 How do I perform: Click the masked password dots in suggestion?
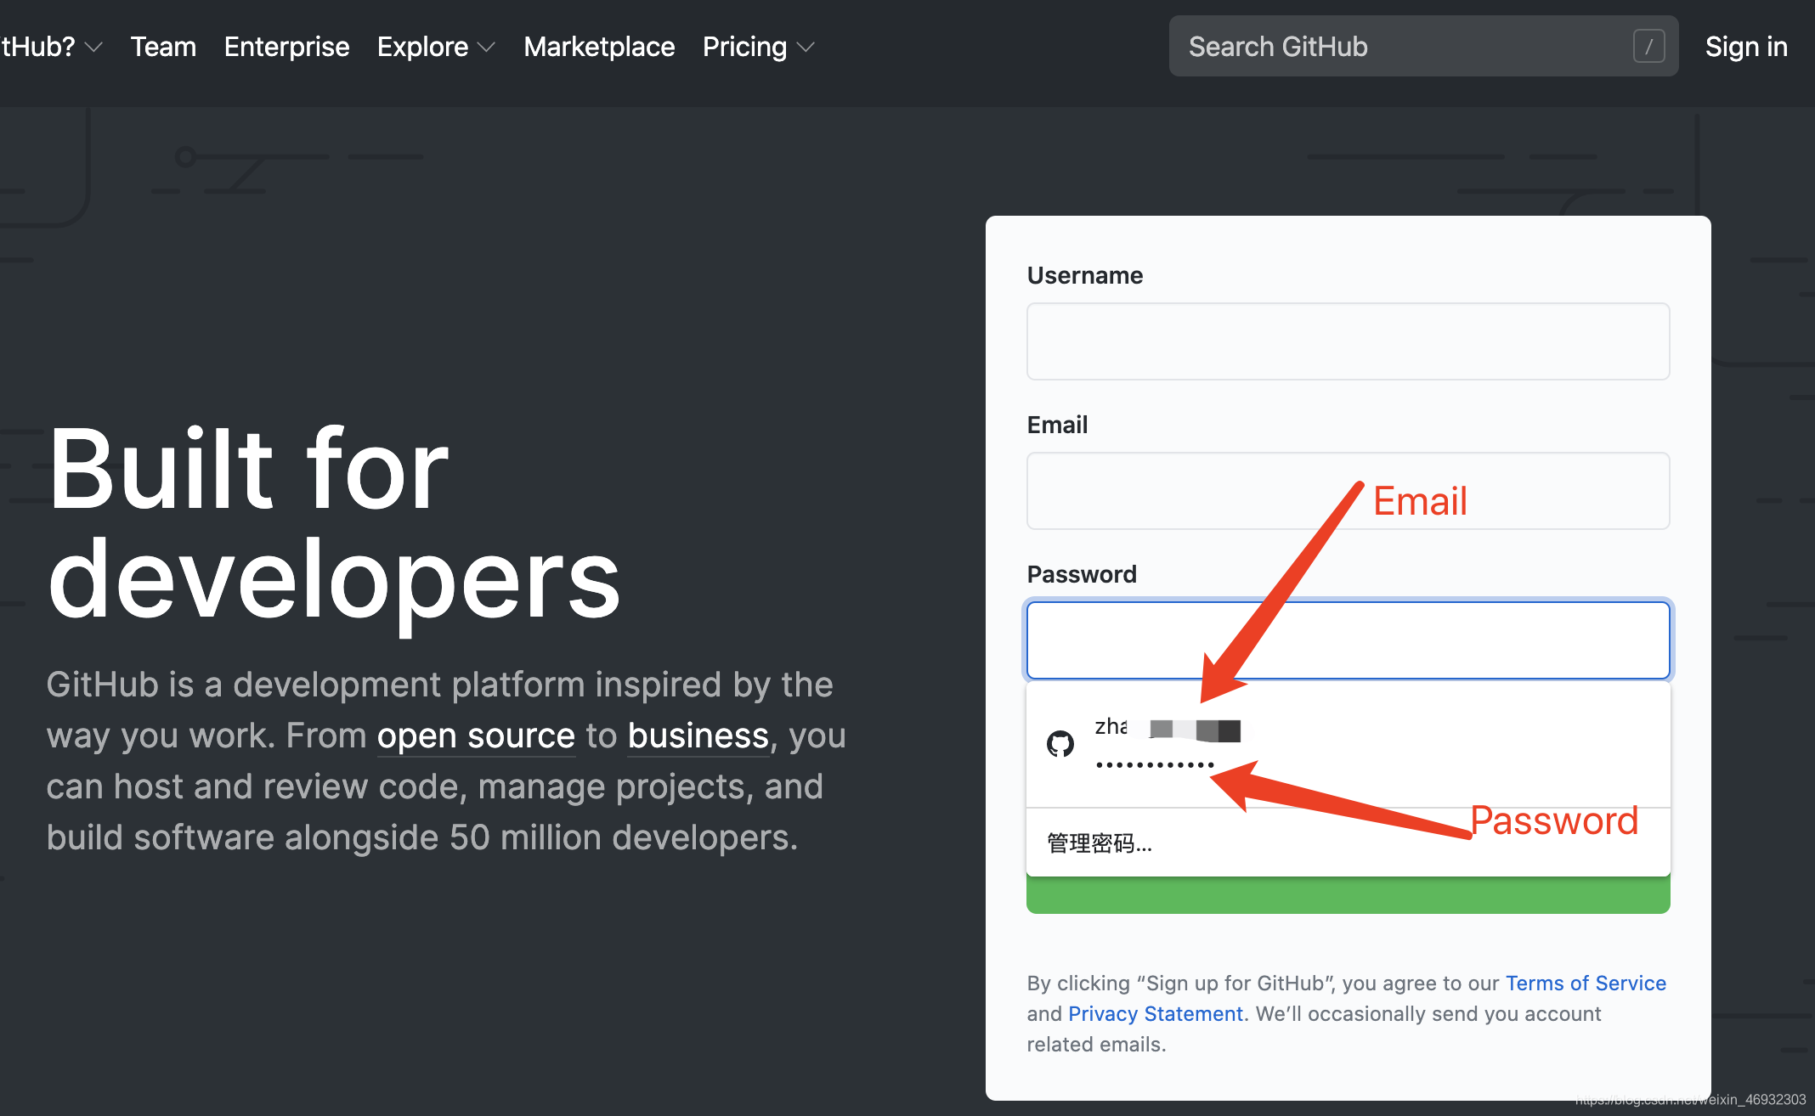[x=1155, y=765]
